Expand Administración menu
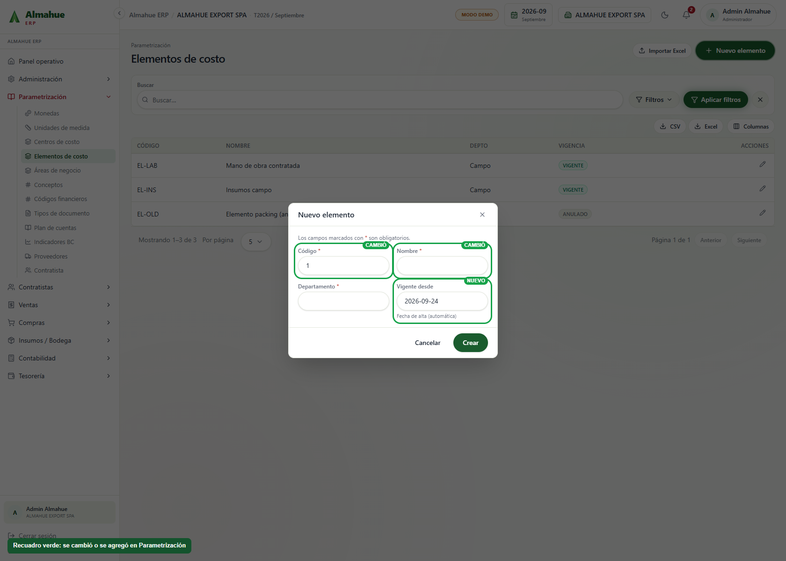 pyautogui.click(x=59, y=79)
